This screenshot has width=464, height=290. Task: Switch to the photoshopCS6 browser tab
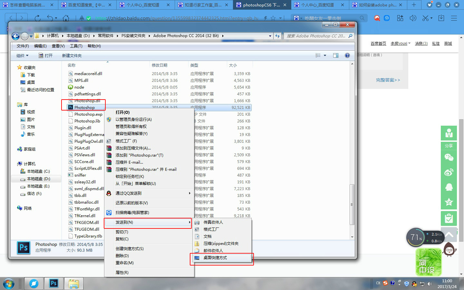(x=261, y=5)
